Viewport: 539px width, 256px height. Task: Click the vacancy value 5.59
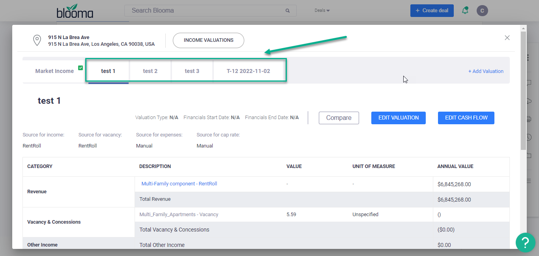pyautogui.click(x=291, y=215)
